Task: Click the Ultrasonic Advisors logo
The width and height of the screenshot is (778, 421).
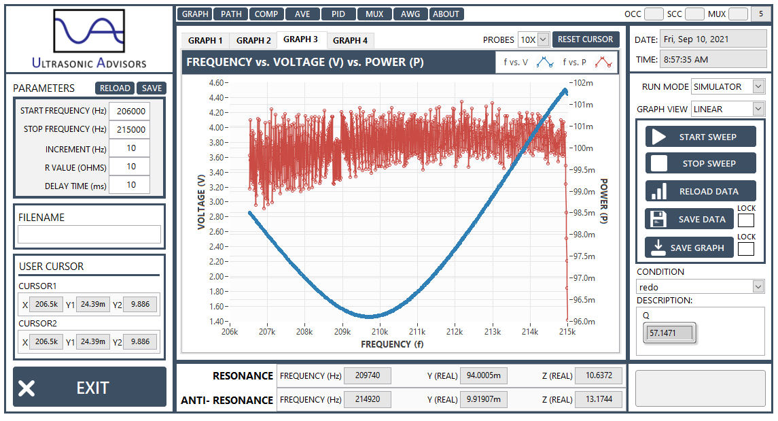Action: point(89,38)
